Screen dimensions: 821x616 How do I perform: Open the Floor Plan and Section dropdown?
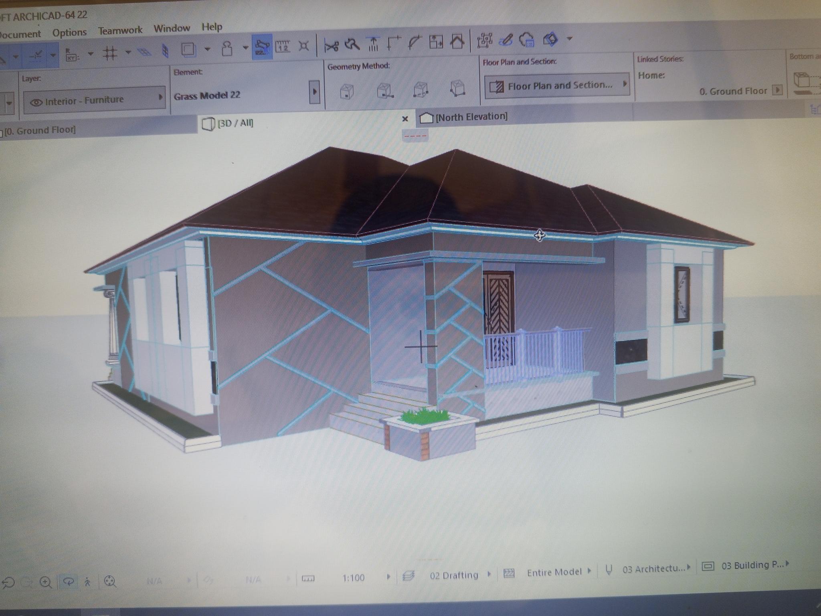click(557, 85)
